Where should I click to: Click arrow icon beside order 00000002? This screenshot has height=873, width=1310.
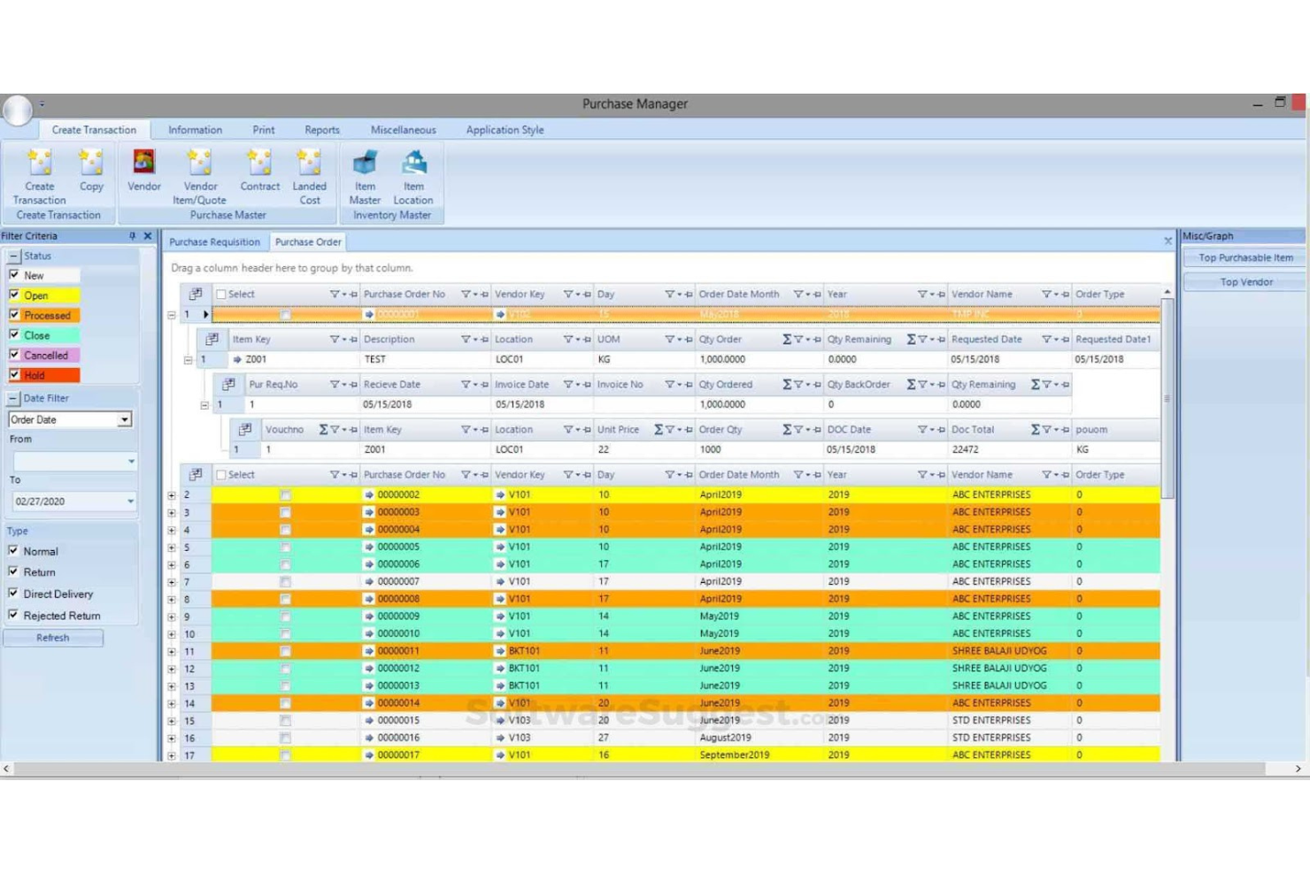point(369,495)
